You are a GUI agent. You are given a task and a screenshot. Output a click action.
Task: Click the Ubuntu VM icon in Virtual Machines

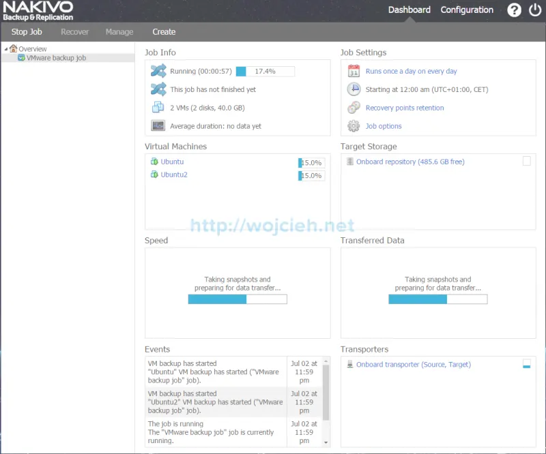(154, 162)
